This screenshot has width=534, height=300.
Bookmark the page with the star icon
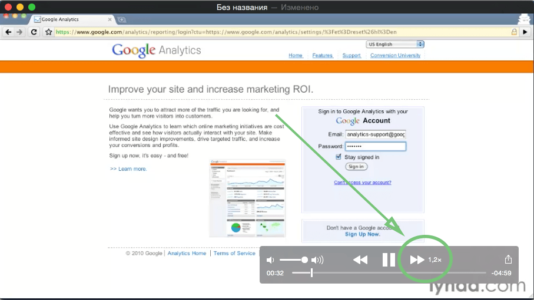pyautogui.click(x=48, y=32)
